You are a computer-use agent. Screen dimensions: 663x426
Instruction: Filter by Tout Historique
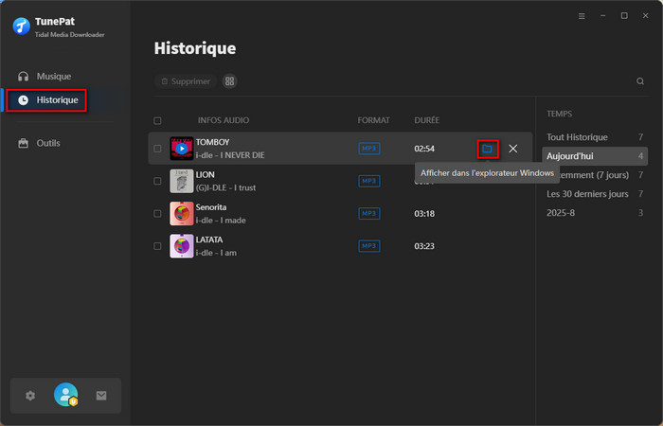577,137
